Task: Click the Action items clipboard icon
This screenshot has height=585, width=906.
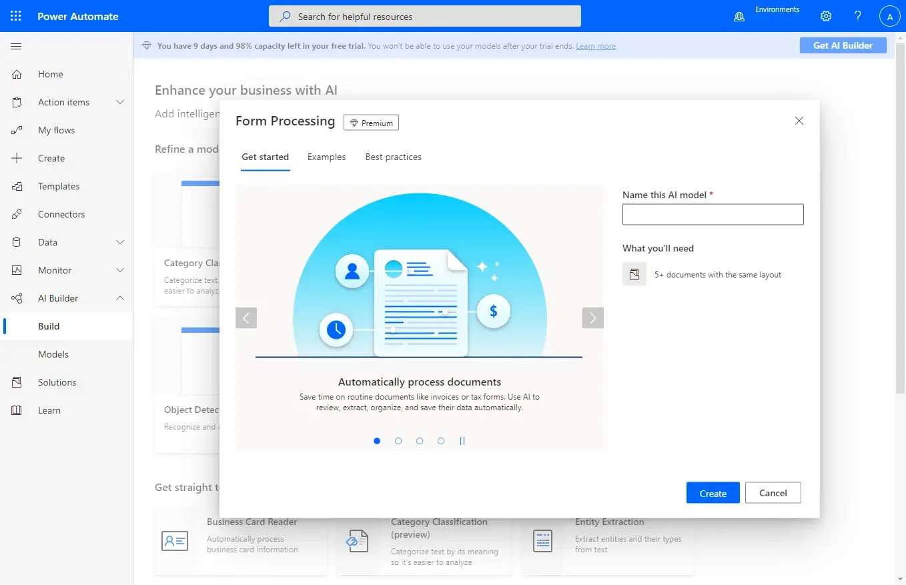Action: coord(17,102)
